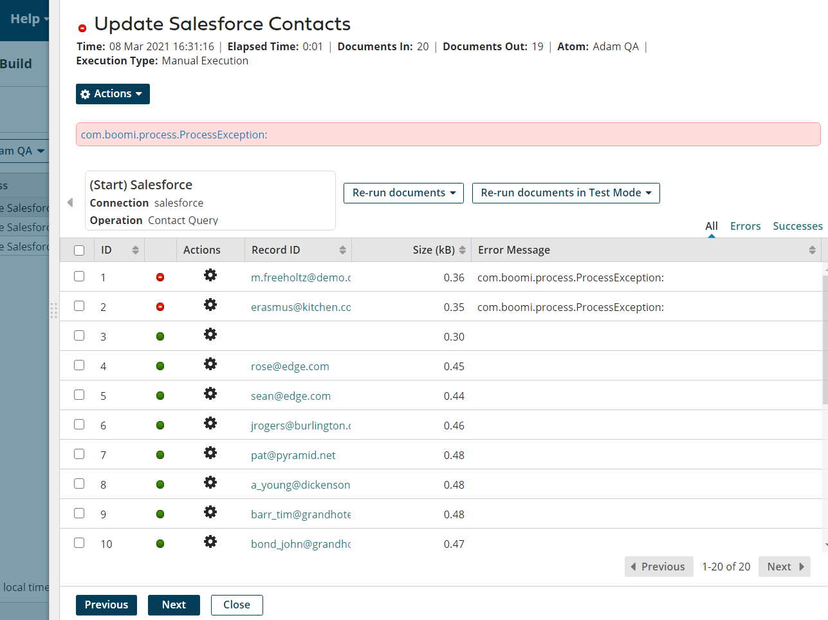Click the Next button at the dialog bottom
Image resolution: width=828 pixels, height=620 pixels.
coord(174,605)
